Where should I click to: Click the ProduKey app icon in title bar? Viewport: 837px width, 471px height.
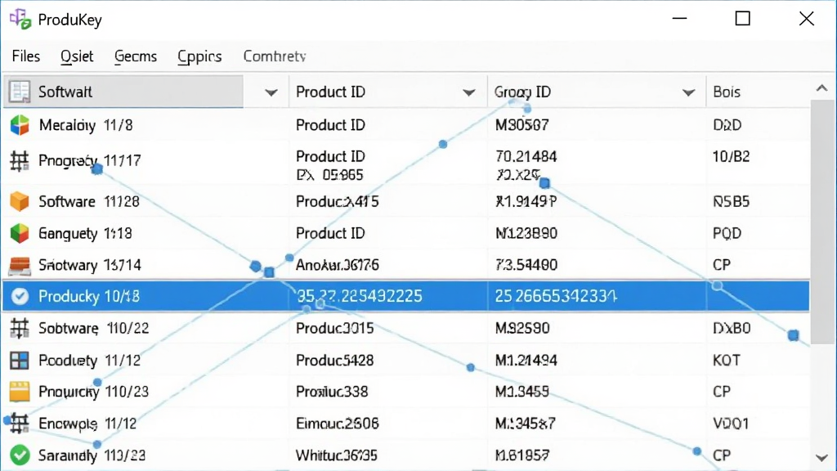(x=20, y=19)
